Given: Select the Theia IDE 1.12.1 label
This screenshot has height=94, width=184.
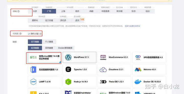Looking at the screenshot, I should [116, 82].
